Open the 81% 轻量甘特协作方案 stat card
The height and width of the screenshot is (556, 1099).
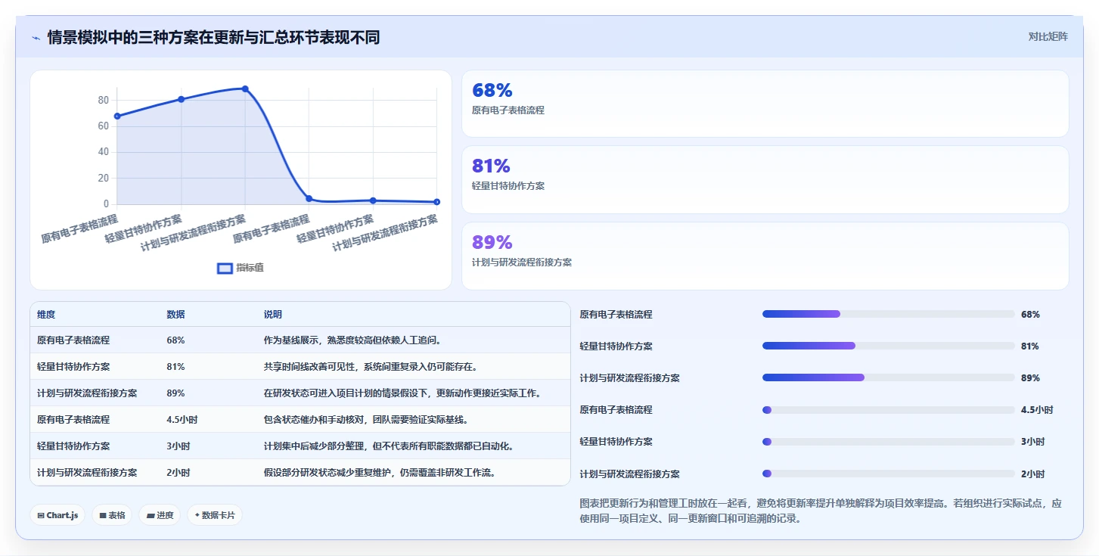point(765,179)
